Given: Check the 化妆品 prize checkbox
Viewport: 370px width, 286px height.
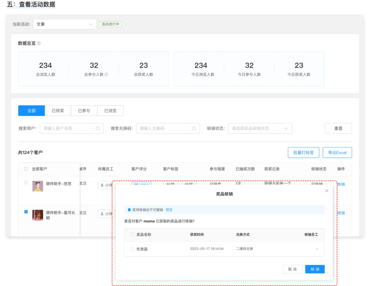Looking at the screenshot, I should (x=132, y=249).
